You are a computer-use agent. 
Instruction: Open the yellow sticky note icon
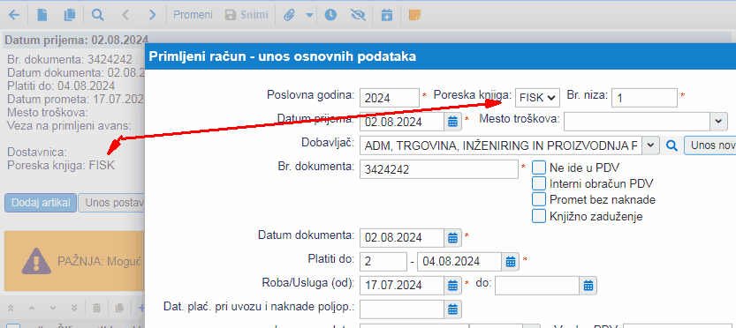pyautogui.click(x=414, y=15)
